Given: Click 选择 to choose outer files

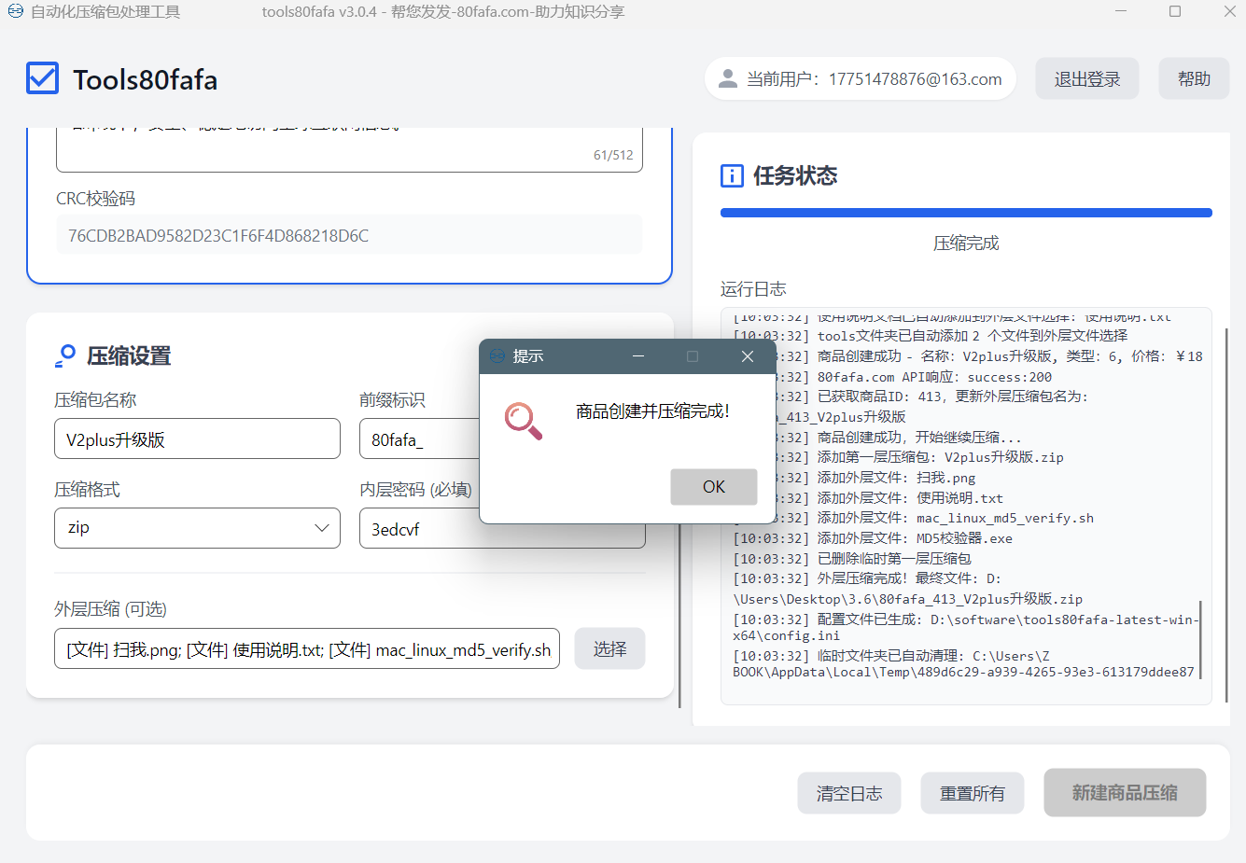Looking at the screenshot, I should [x=609, y=648].
